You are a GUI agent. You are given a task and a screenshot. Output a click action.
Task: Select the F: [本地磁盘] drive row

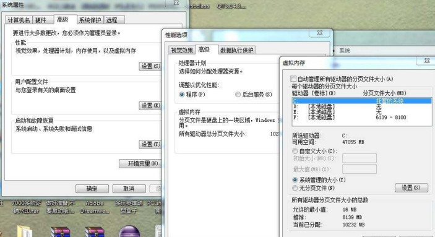coord(362,118)
